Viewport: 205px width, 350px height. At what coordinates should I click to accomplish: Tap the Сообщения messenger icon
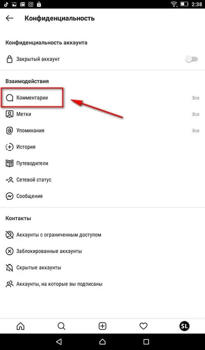[9, 196]
